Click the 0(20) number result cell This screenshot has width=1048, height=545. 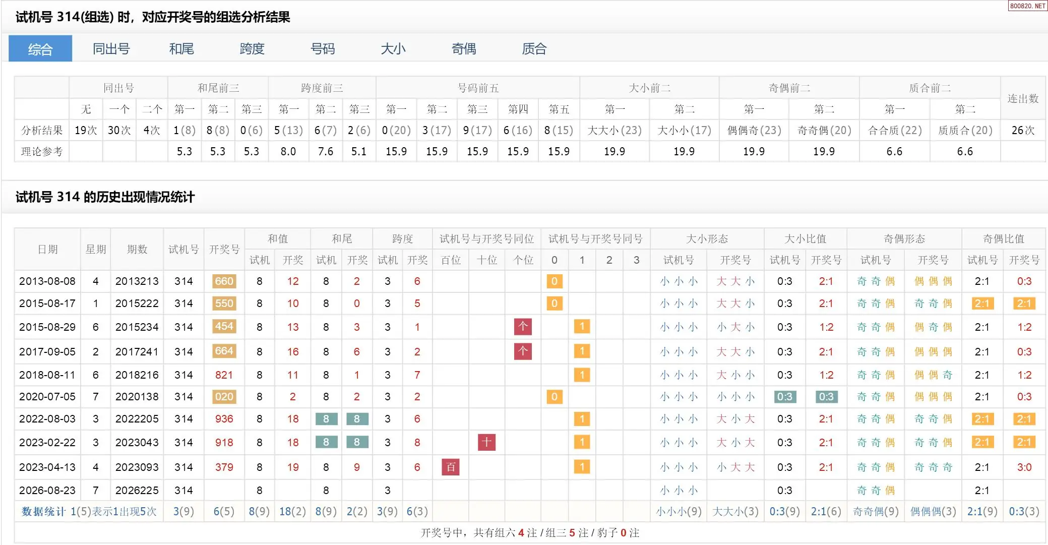point(396,131)
